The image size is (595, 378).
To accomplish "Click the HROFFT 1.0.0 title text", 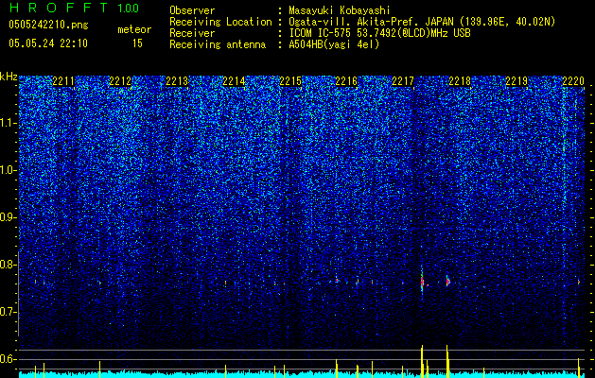I will (74, 8).
